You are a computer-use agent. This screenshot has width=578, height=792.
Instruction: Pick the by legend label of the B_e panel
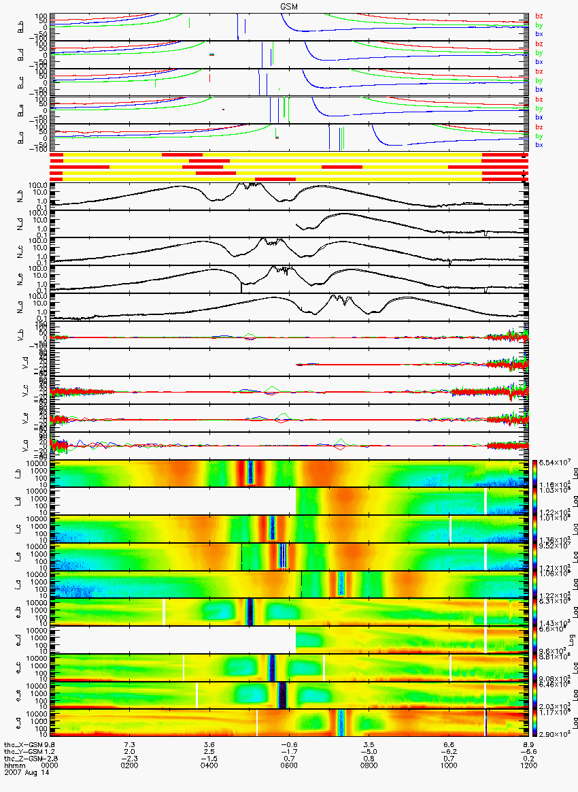pos(539,108)
